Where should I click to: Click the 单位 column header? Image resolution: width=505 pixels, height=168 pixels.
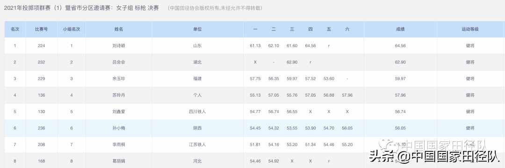tap(197, 29)
